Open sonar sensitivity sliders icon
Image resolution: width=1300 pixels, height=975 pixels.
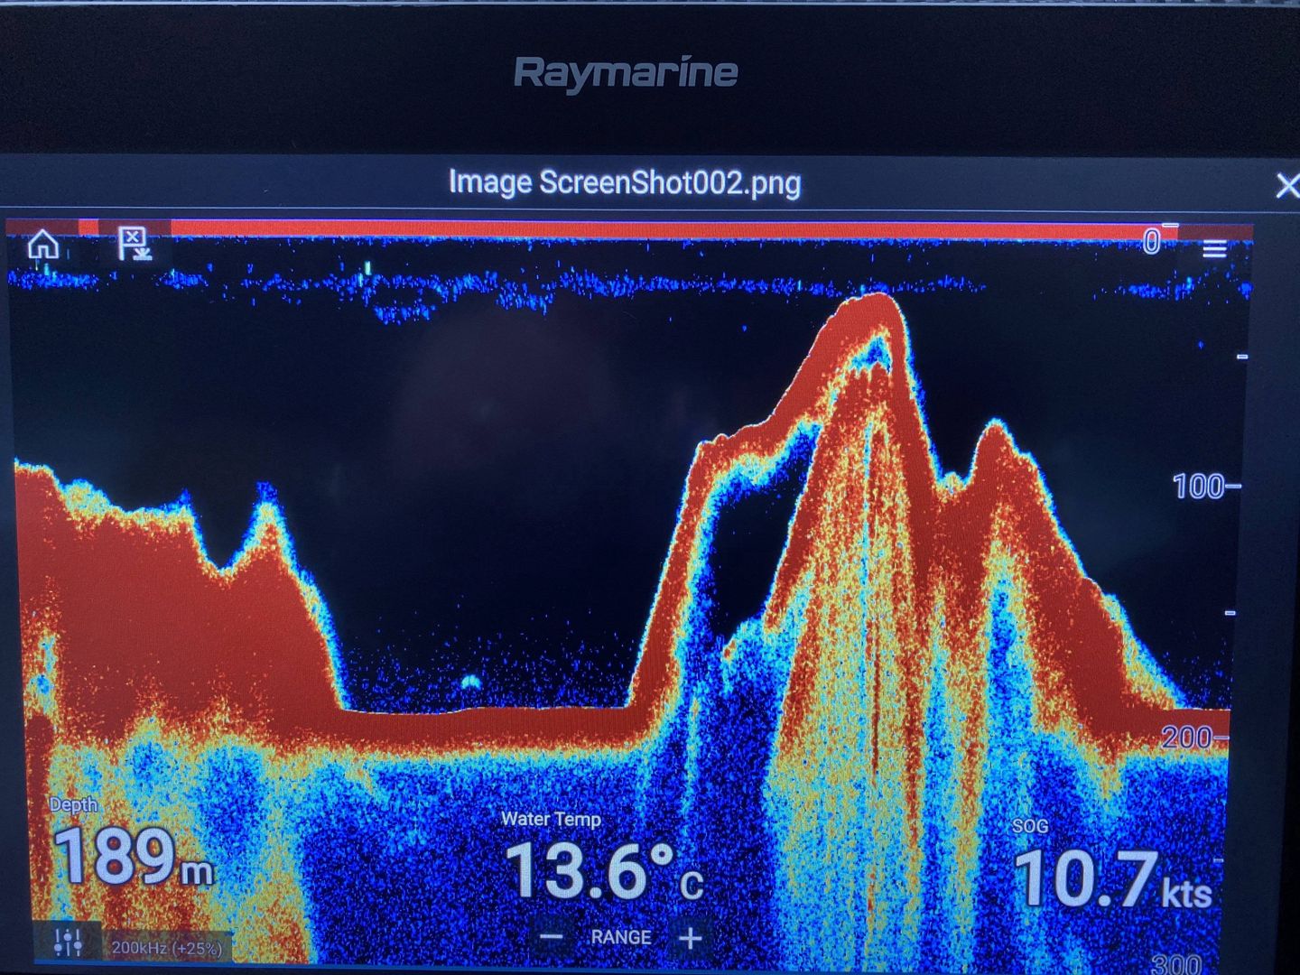69,942
